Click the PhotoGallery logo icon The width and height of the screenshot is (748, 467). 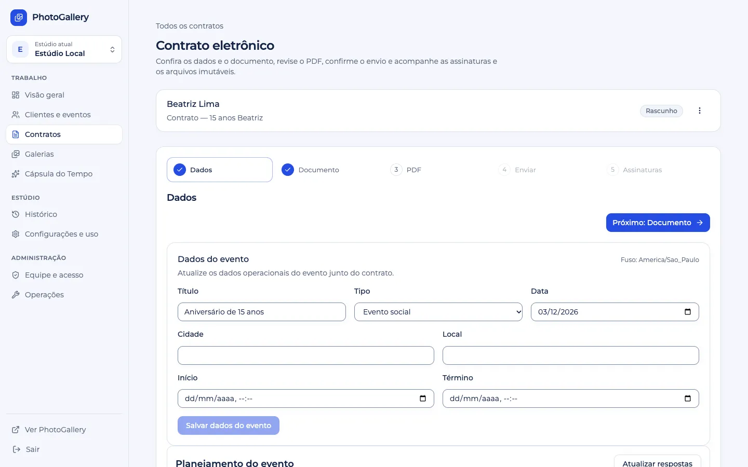tap(19, 18)
